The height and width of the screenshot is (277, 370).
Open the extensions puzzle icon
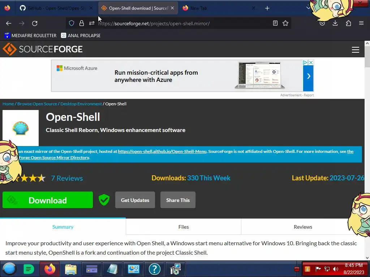[x=348, y=23]
